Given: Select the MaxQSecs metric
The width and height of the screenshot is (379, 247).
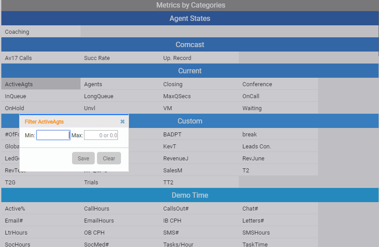Looking at the screenshot, I should (x=199, y=96).
